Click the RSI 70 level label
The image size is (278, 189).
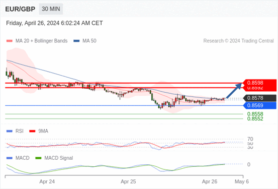(x=250, y=139)
